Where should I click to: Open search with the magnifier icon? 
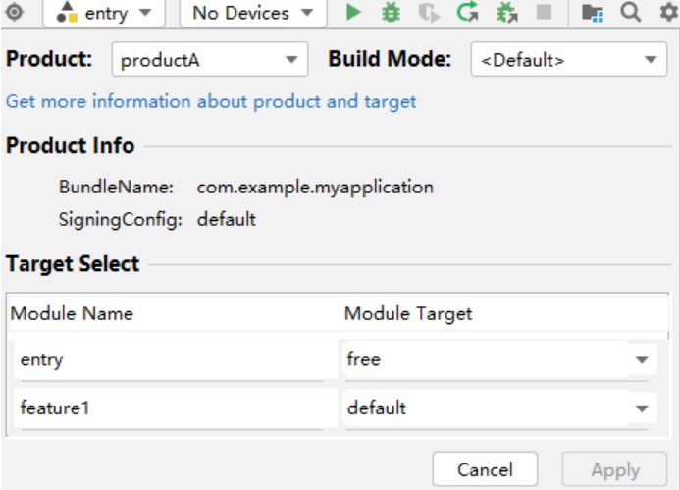[630, 12]
